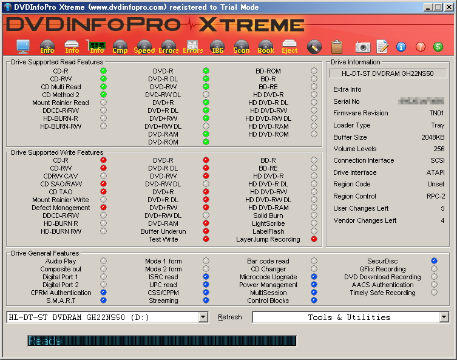Click the Ready status progress bar
The width and height of the screenshot is (457, 360).
pos(162,341)
